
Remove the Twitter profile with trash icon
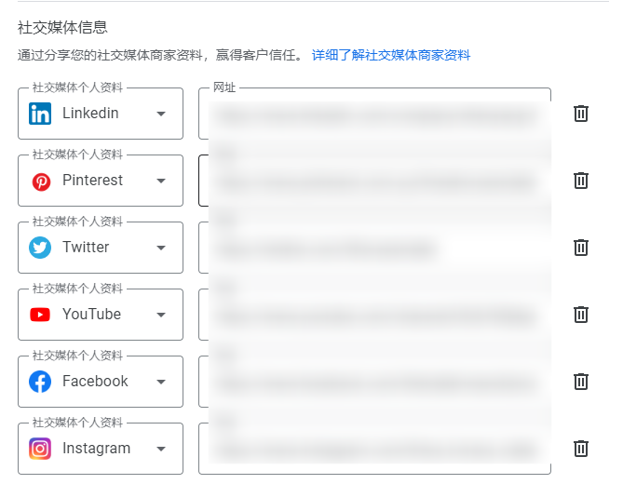(581, 248)
